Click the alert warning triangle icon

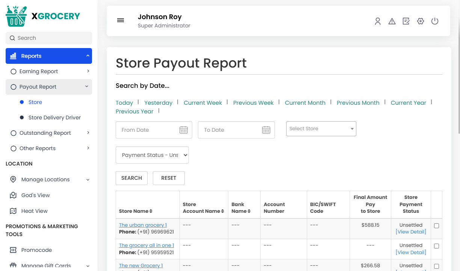pyautogui.click(x=392, y=21)
